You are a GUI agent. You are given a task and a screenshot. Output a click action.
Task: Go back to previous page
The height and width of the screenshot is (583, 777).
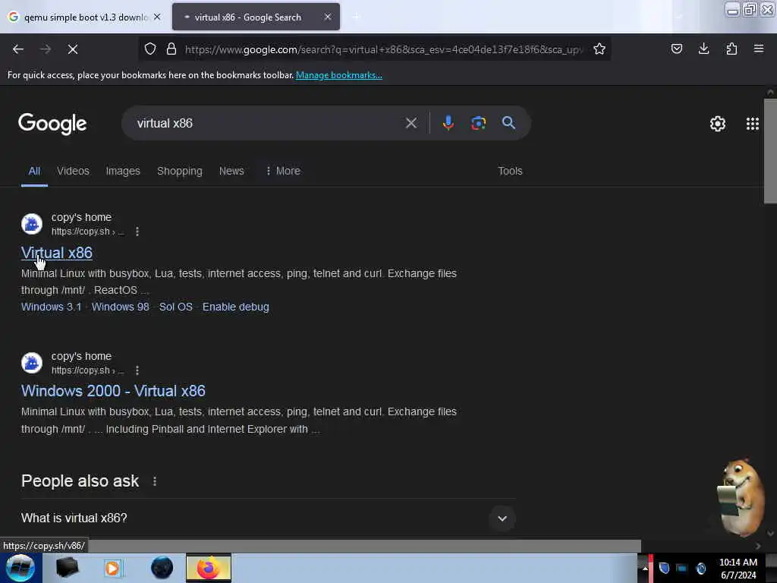[18, 49]
